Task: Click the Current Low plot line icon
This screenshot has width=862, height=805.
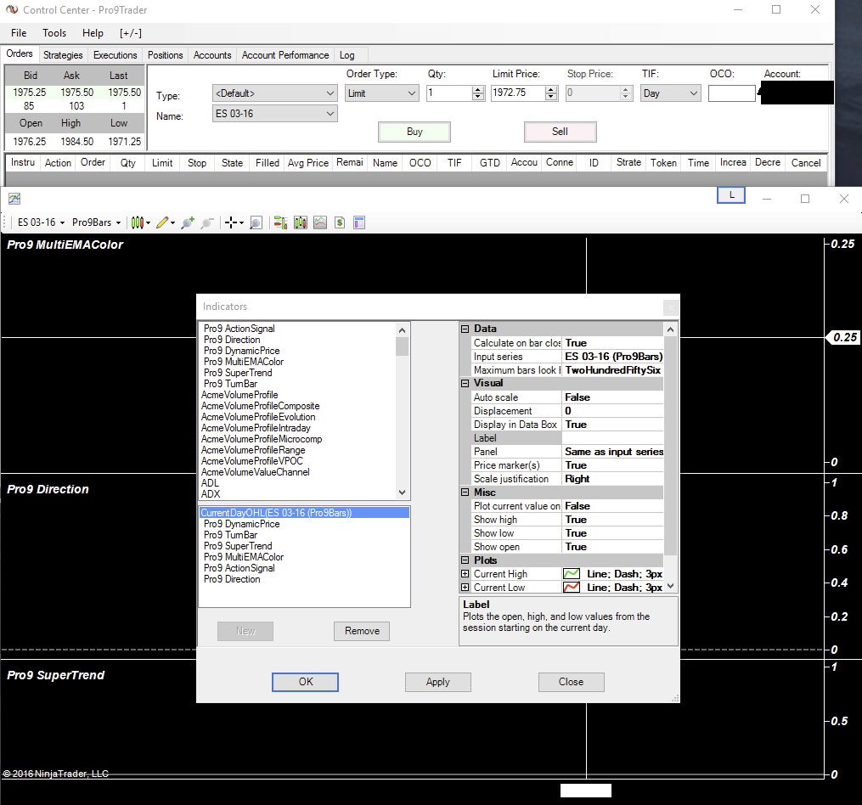Action: tap(572, 588)
